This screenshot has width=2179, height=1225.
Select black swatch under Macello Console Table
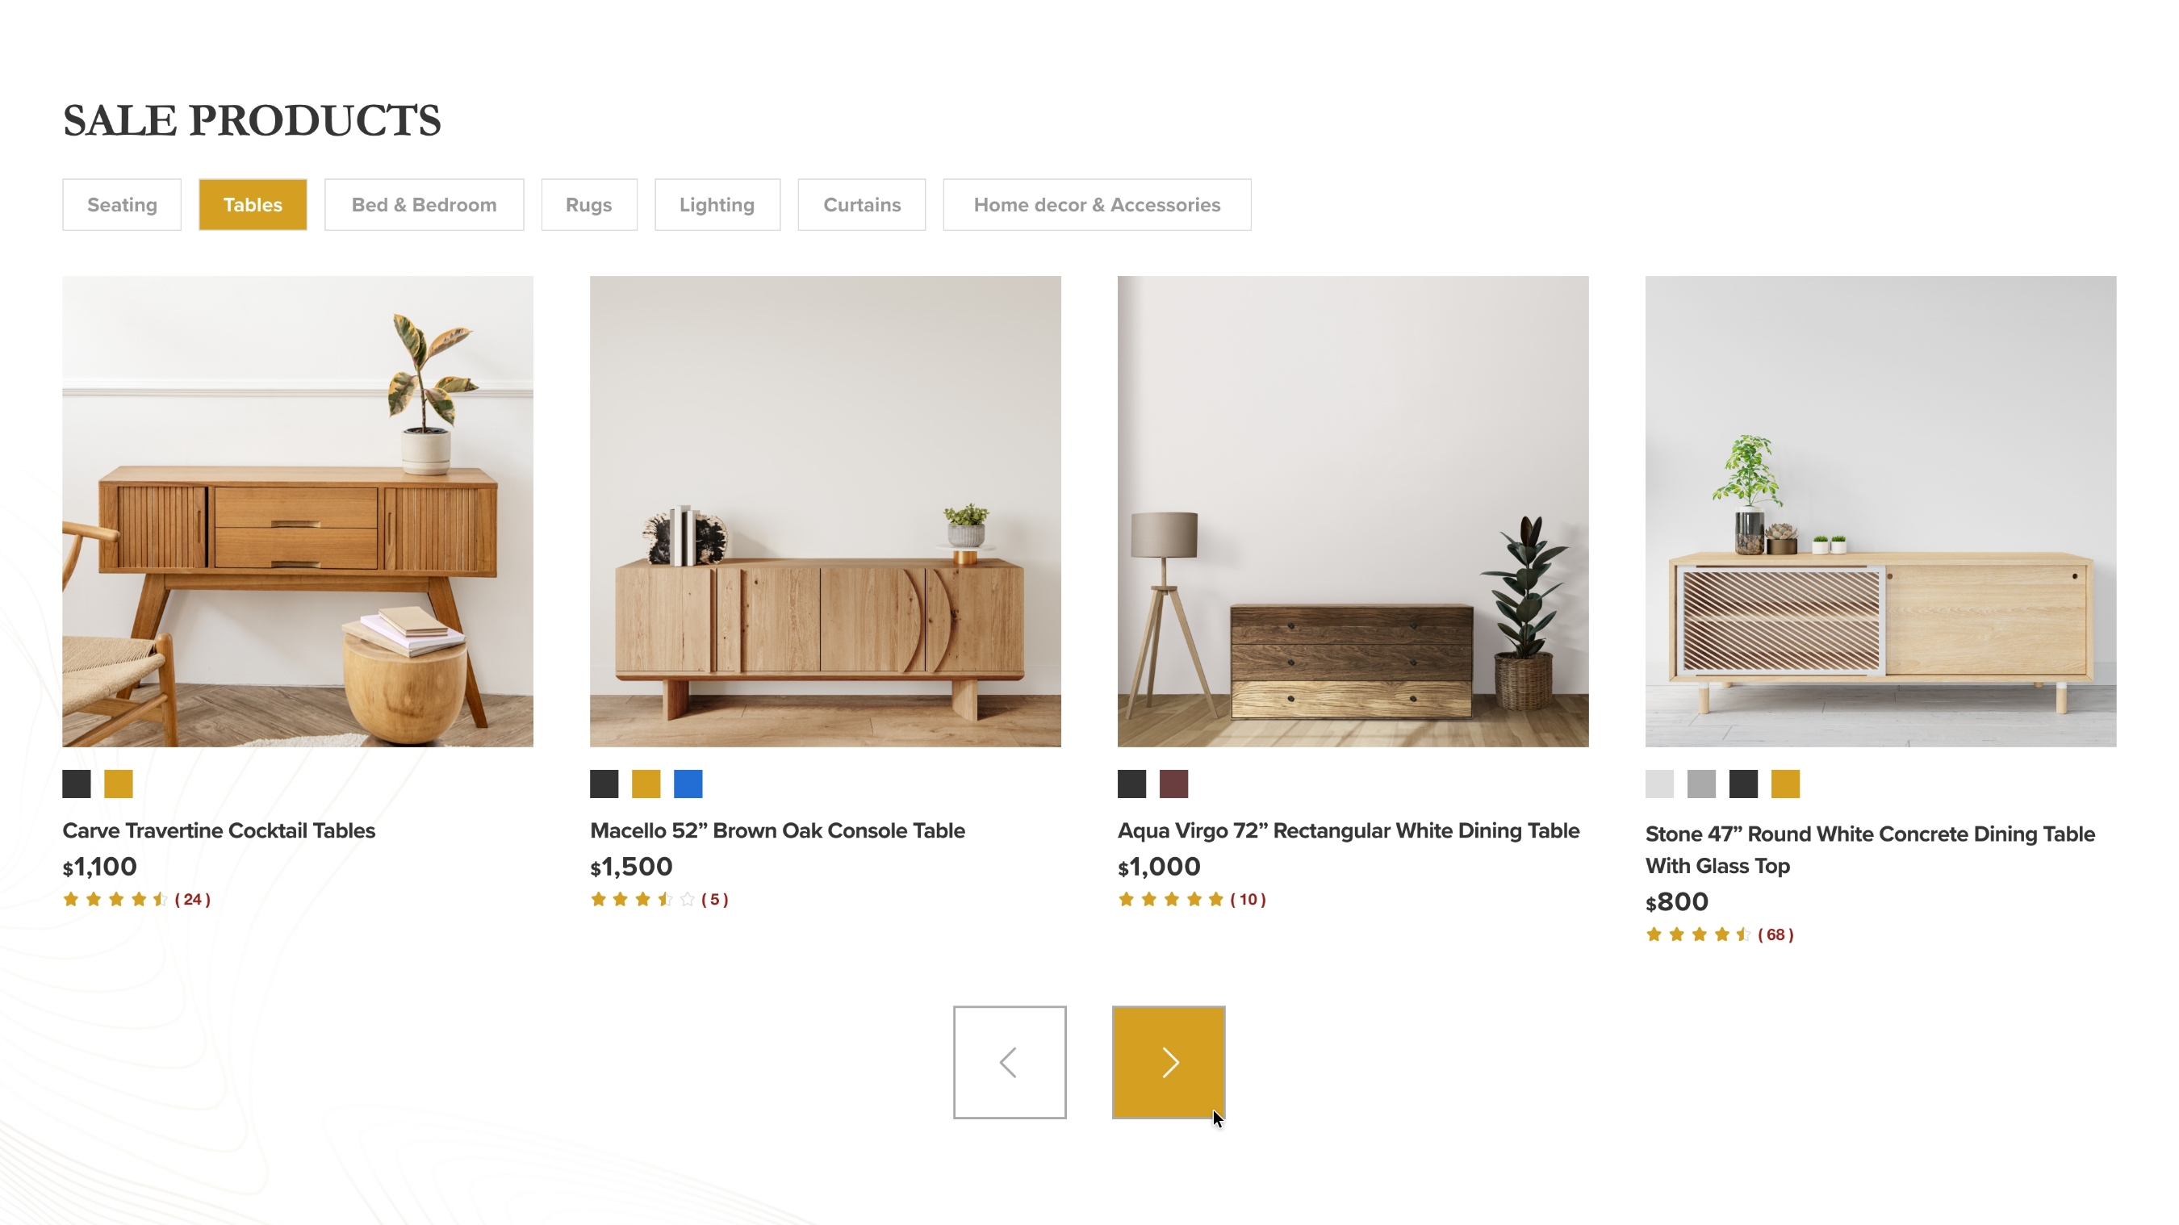pos(604,784)
